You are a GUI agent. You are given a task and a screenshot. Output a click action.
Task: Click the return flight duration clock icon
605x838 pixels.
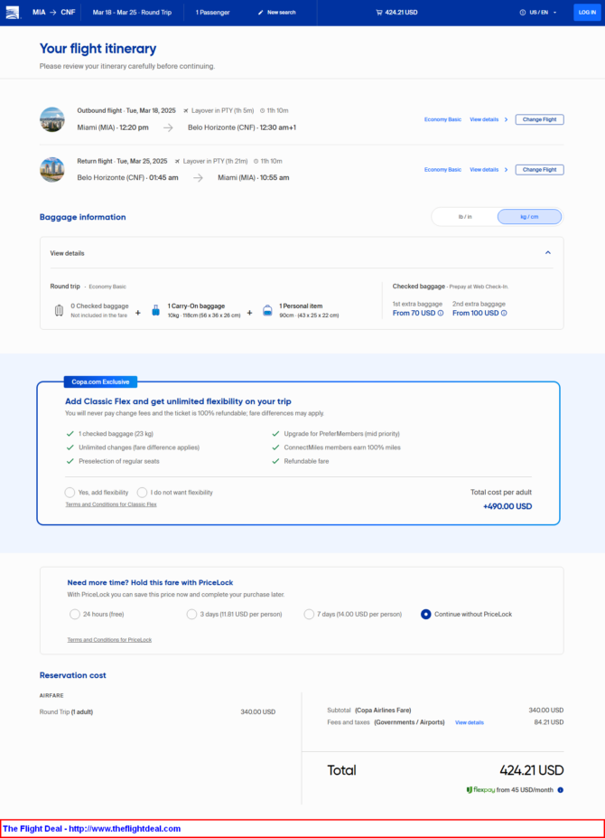coord(256,161)
